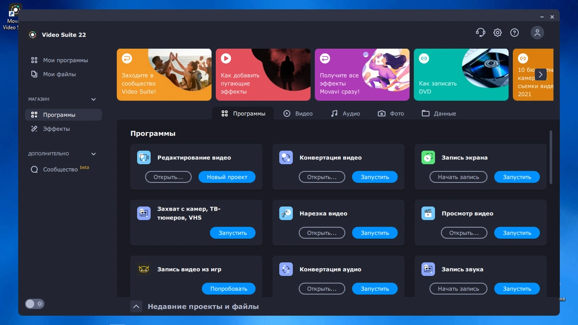Toggle the light/dark theme switch

click(35, 304)
